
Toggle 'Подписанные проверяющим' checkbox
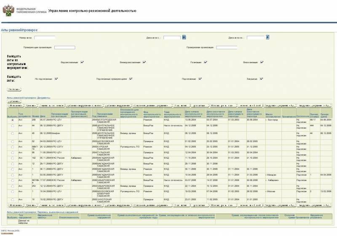[x=131, y=79]
